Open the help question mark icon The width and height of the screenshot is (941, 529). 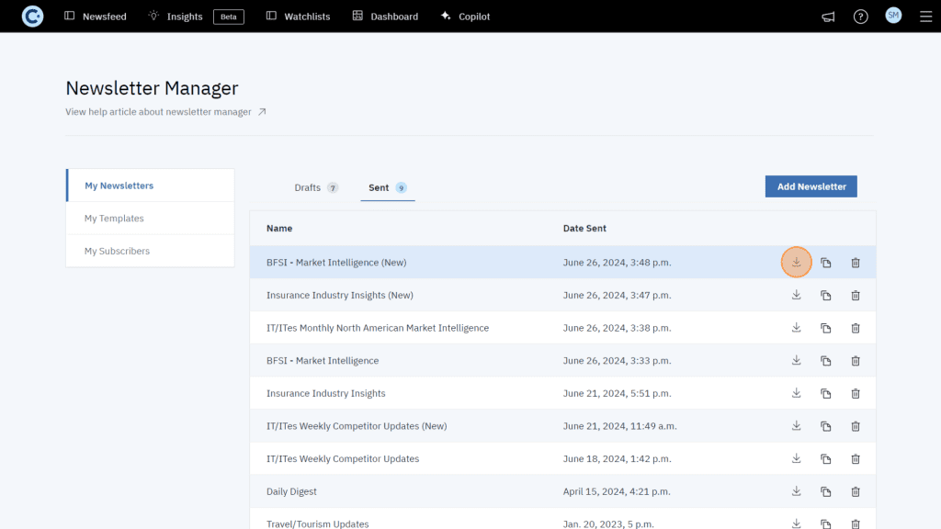pyautogui.click(x=860, y=17)
